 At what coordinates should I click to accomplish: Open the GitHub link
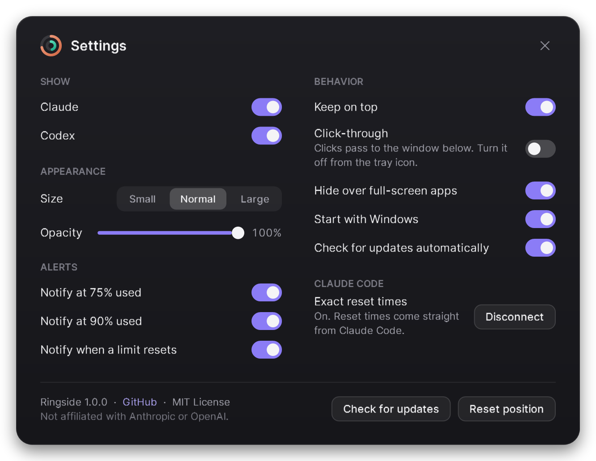pyautogui.click(x=140, y=402)
